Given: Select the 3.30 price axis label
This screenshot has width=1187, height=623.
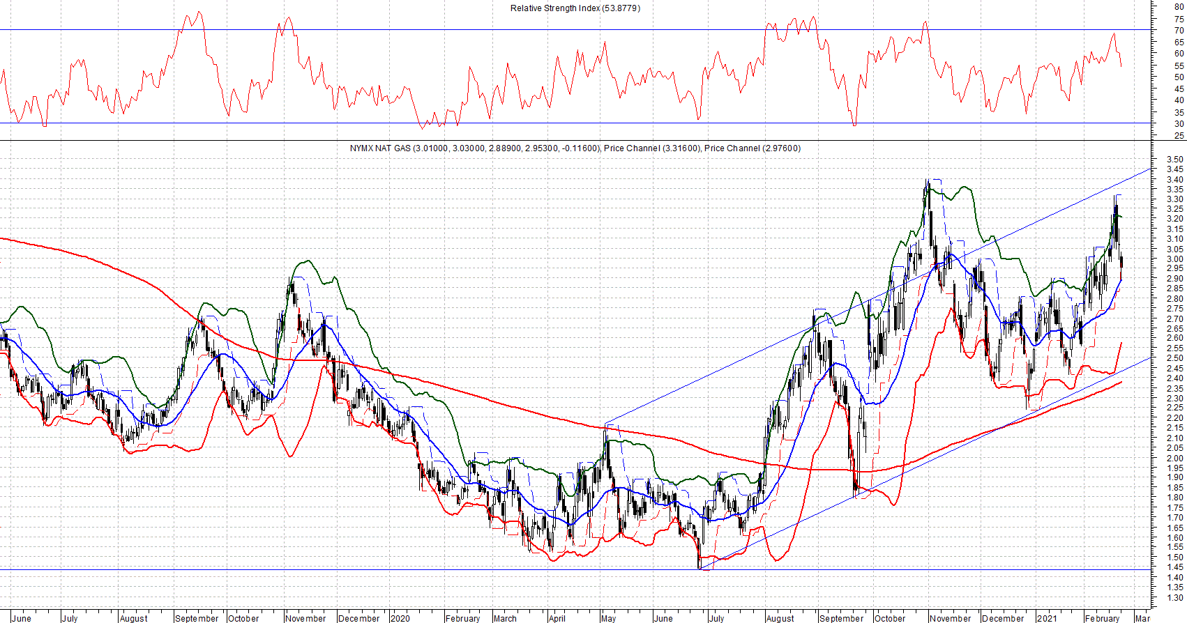Looking at the screenshot, I should point(1174,199).
